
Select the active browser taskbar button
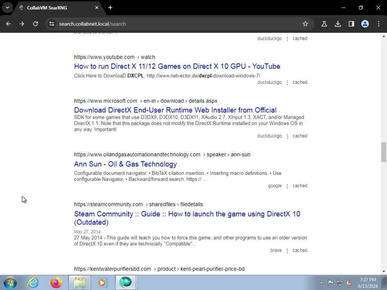(x=126, y=282)
